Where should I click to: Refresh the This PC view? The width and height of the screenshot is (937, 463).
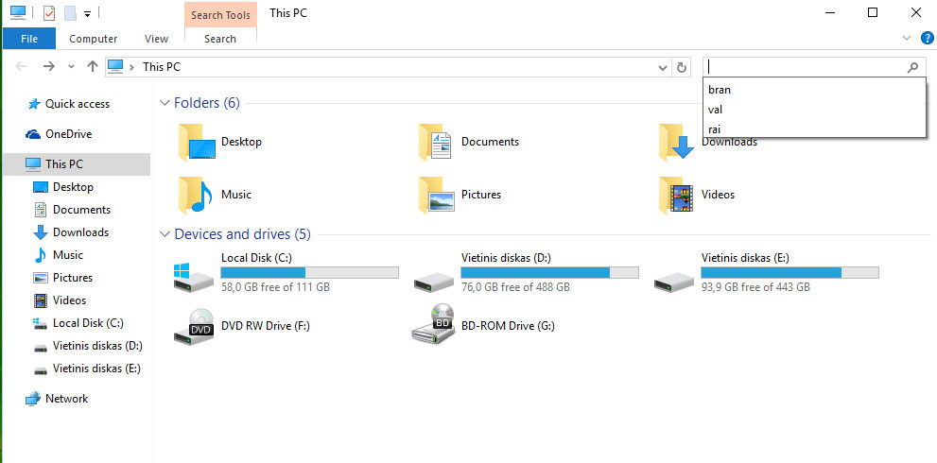(x=681, y=67)
